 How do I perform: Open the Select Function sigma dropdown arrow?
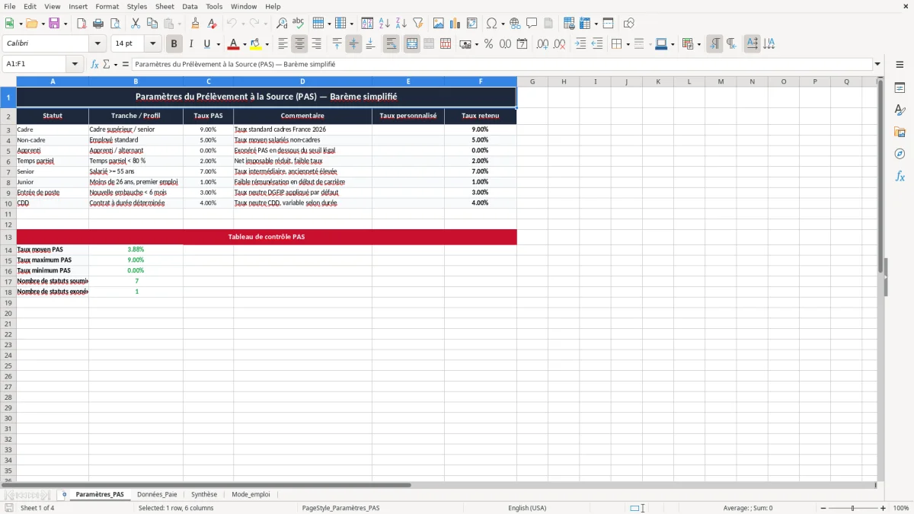pos(115,64)
